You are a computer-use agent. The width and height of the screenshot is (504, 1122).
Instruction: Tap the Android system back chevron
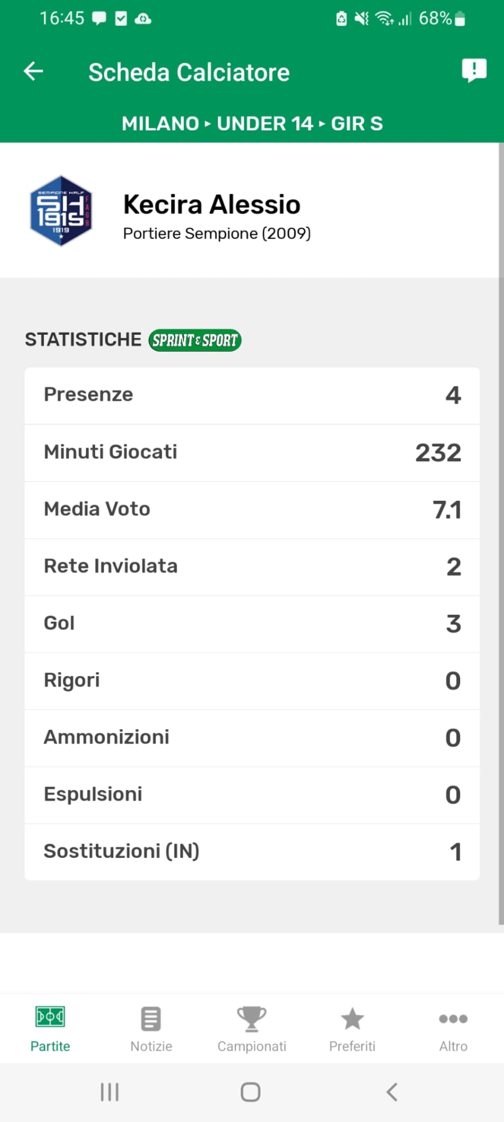[x=392, y=1092]
